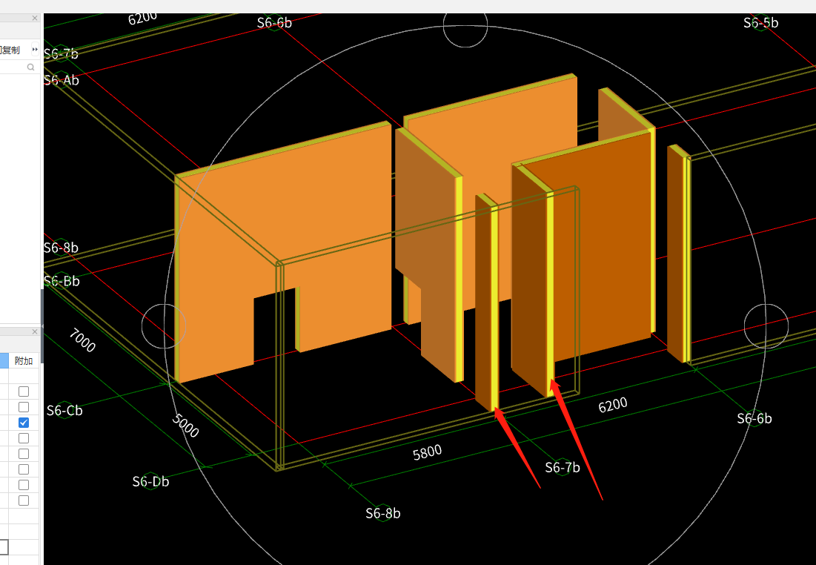Tick the checkbox directly below the checked one
Screen dimensions: 816x565
point(24,438)
